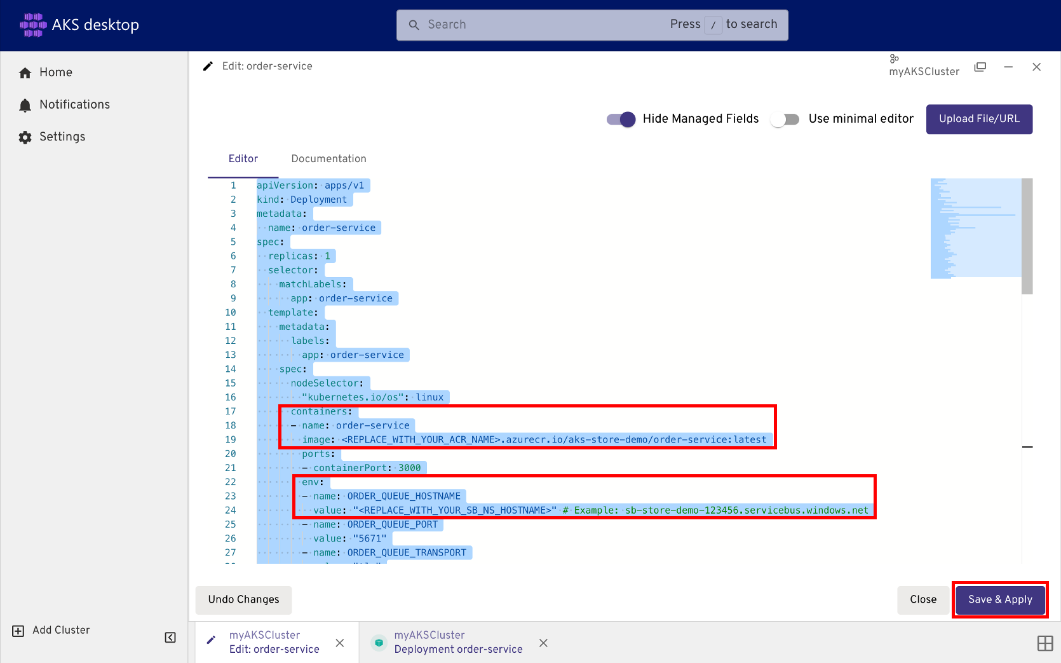Switch to the Editor tab
Screen dimensions: 1061x663
[x=243, y=159]
